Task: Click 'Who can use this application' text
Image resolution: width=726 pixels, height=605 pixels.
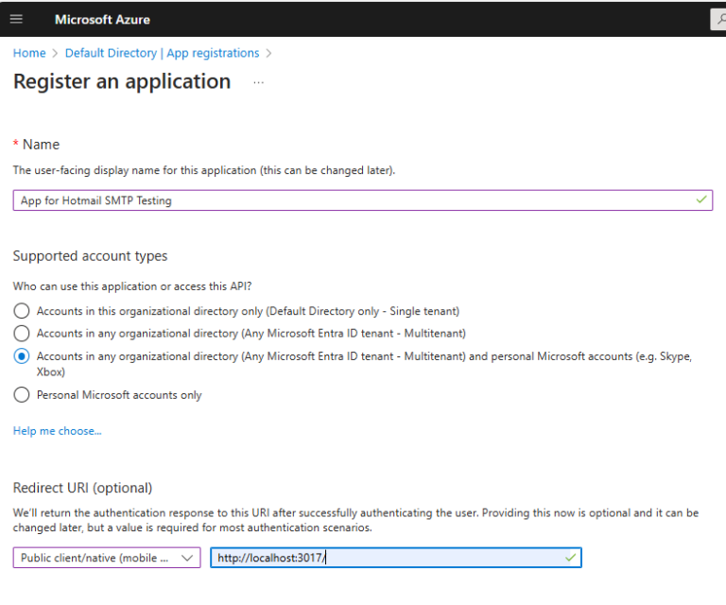Action: click(132, 286)
